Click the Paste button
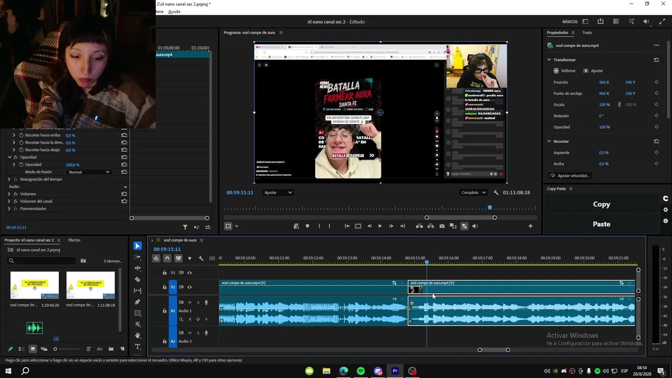The image size is (672, 378). pos(602,224)
